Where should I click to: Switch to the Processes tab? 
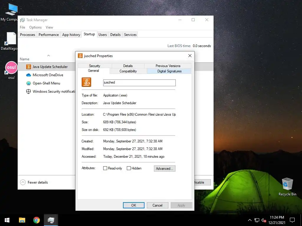[27, 35]
